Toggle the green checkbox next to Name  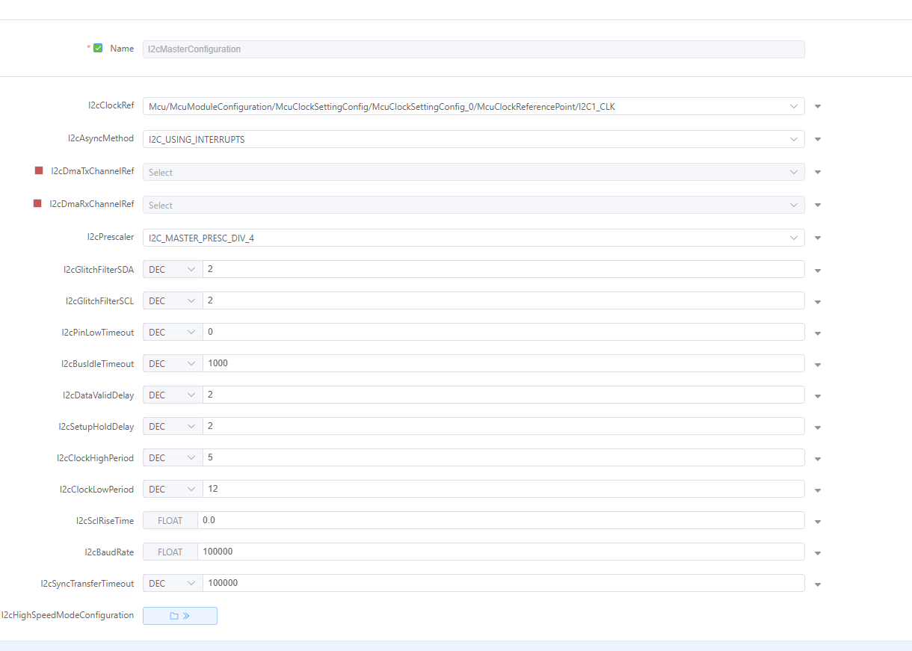[98, 47]
